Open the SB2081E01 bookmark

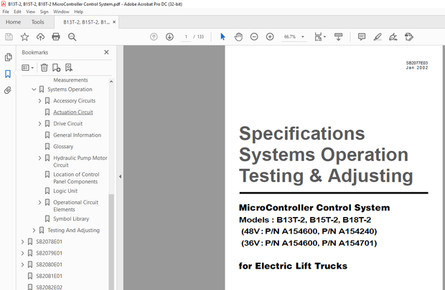pos(49,276)
